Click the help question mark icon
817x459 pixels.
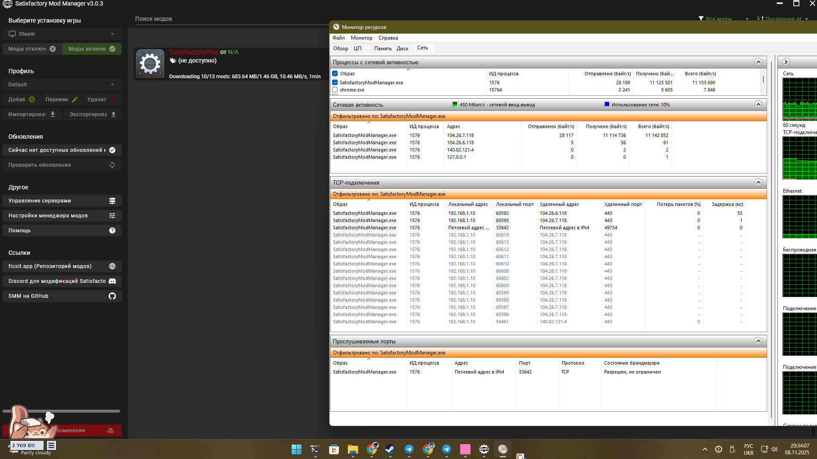coord(112,231)
